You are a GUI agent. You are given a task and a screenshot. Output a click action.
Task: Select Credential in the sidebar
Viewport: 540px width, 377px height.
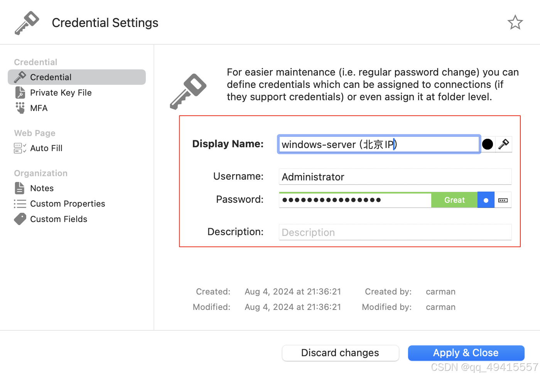(77, 77)
